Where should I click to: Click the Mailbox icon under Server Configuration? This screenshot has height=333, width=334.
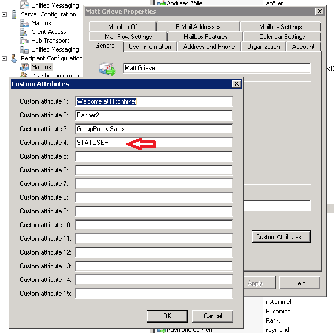tap(25, 23)
